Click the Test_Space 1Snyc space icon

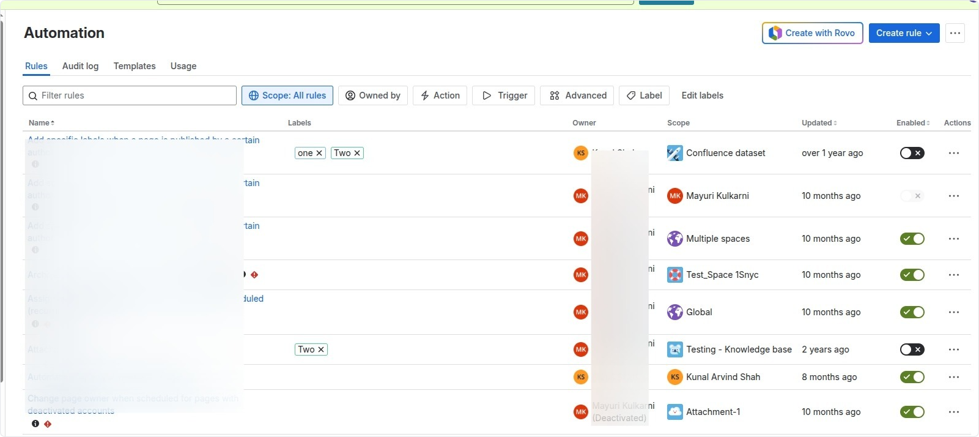[674, 275]
